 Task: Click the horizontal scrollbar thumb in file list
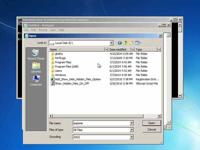pyautogui.click(x=98, y=116)
